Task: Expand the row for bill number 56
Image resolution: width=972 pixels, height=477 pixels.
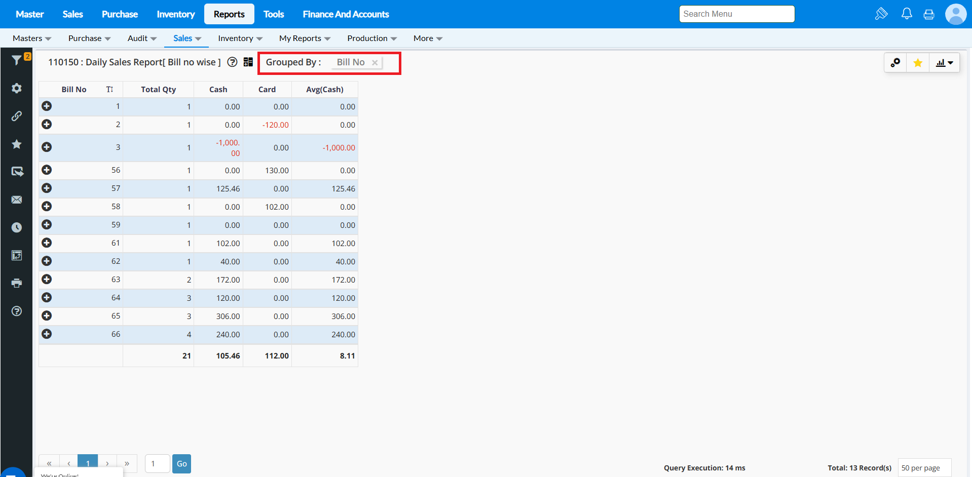Action: (47, 170)
